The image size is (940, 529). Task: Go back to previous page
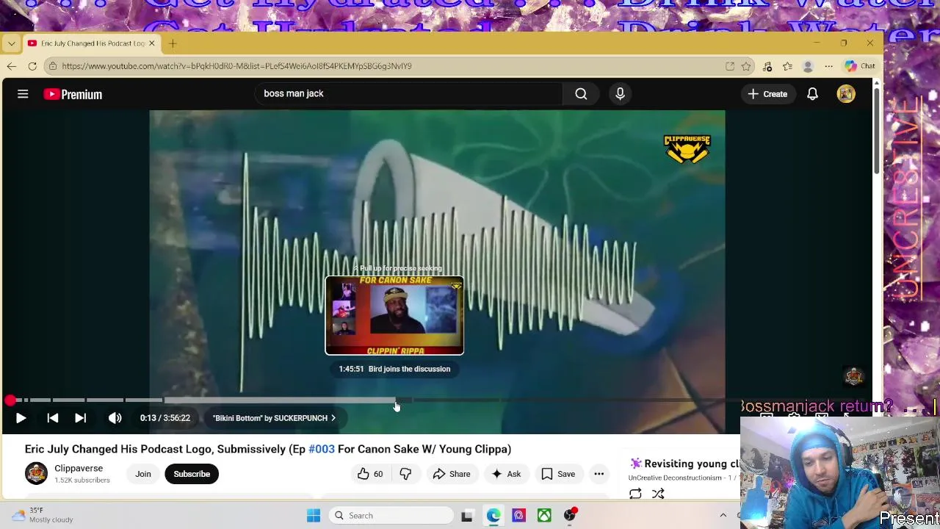click(11, 66)
